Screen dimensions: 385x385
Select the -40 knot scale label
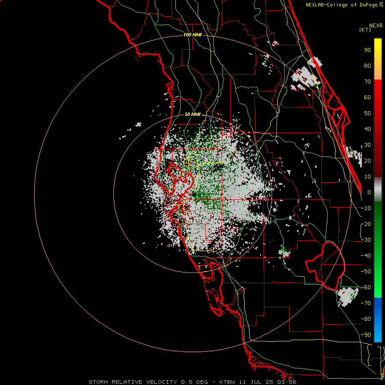coord(366,256)
